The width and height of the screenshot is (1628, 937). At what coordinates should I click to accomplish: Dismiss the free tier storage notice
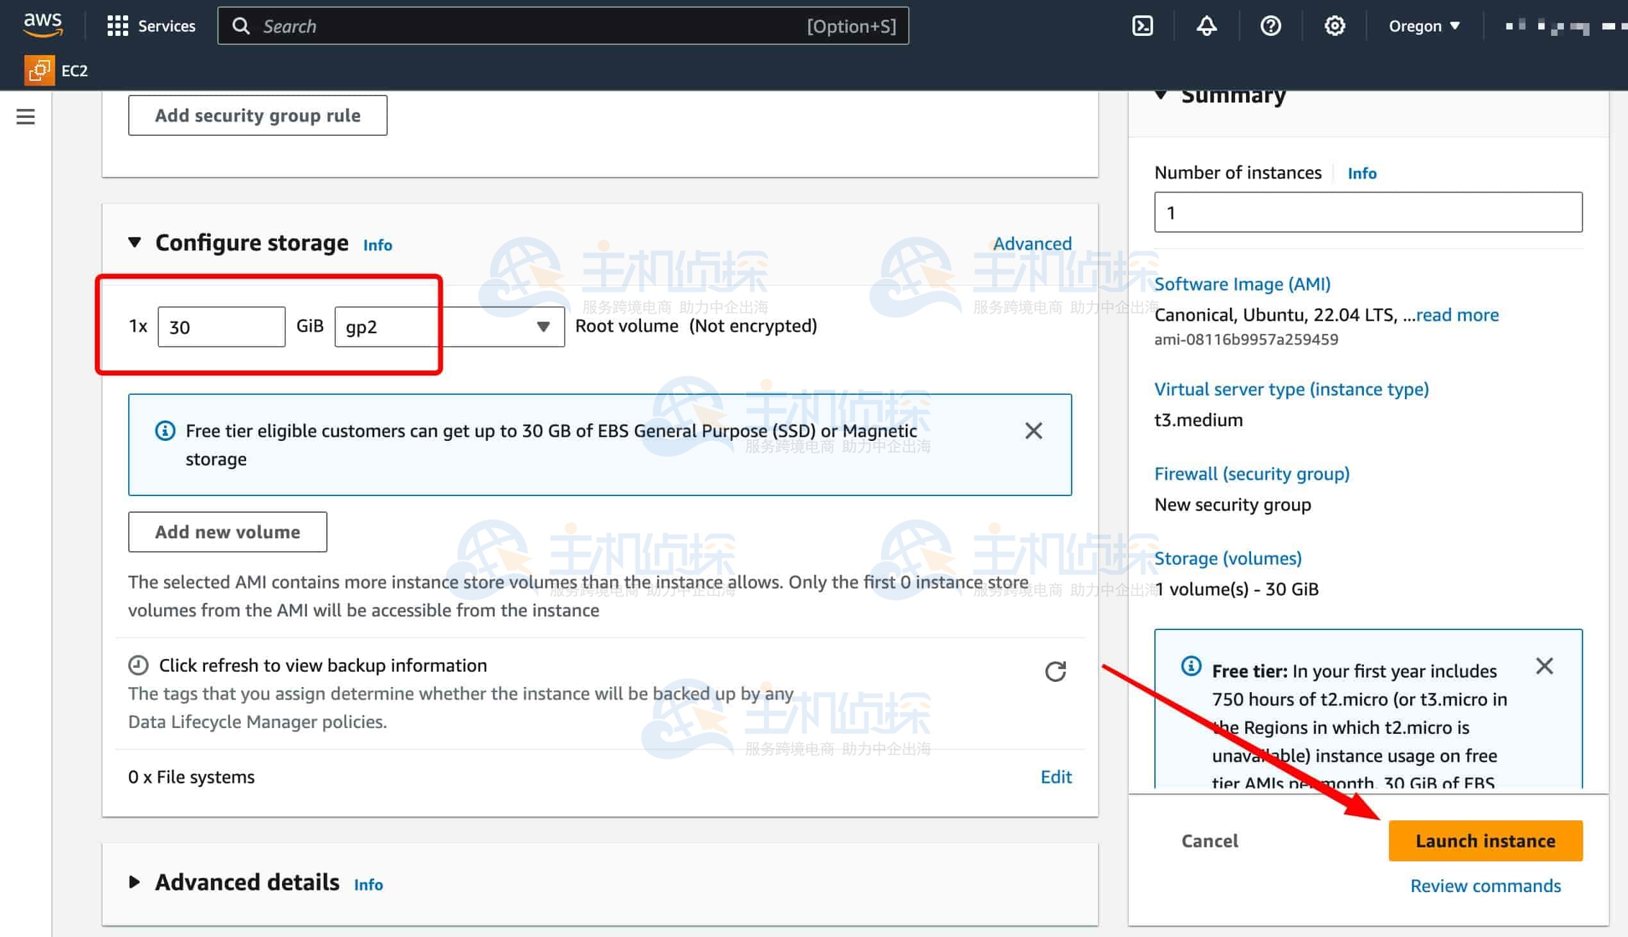point(1033,431)
